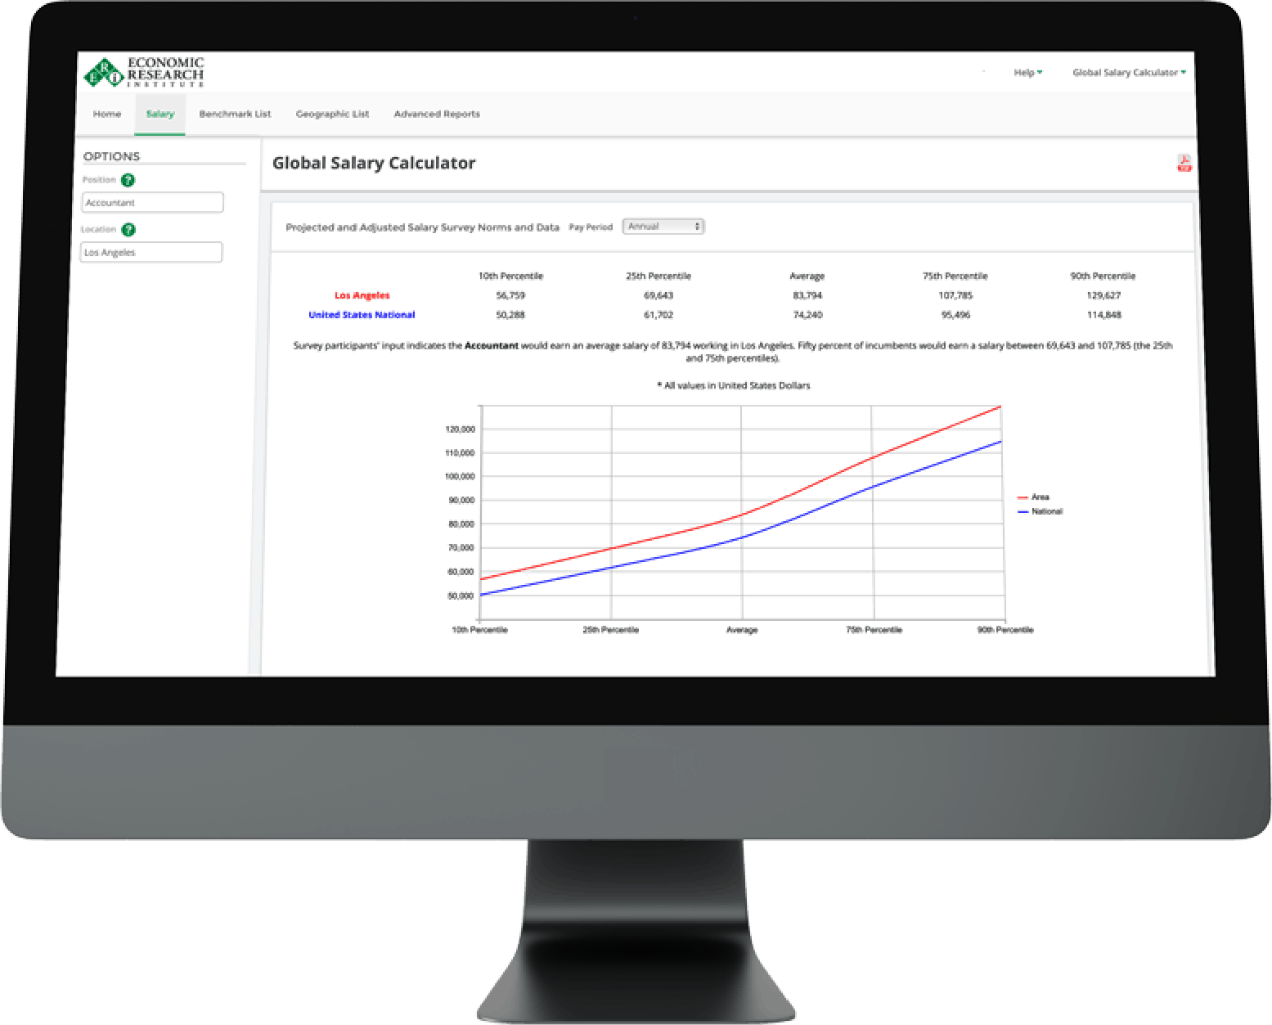The width and height of the screenshot is (1272, 1025).
Task: Click the Position field containing Accountant
Action: [x=152, y=202]
